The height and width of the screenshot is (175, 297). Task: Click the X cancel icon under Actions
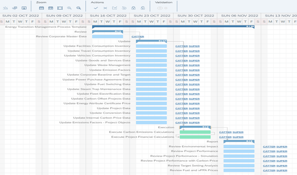[x=105, y=8]
